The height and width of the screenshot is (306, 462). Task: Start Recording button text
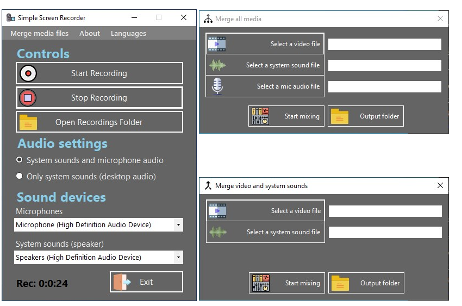pyautogui.click(x=99, y=73)
